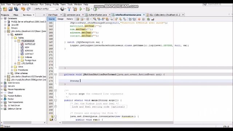Open the connexion.java editor tab
Image resolution: width=233 pixels, height=131 pixels.
tap(73, 15)
